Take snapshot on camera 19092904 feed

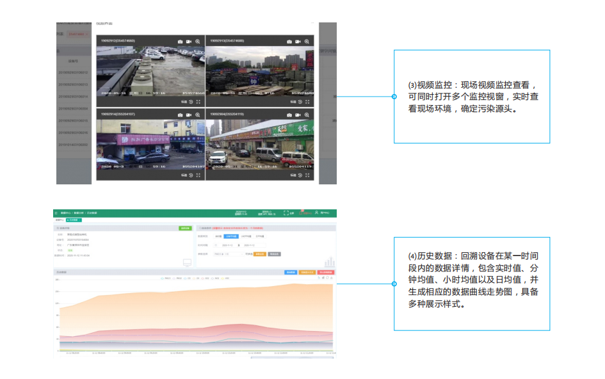(x=289, y=115)
